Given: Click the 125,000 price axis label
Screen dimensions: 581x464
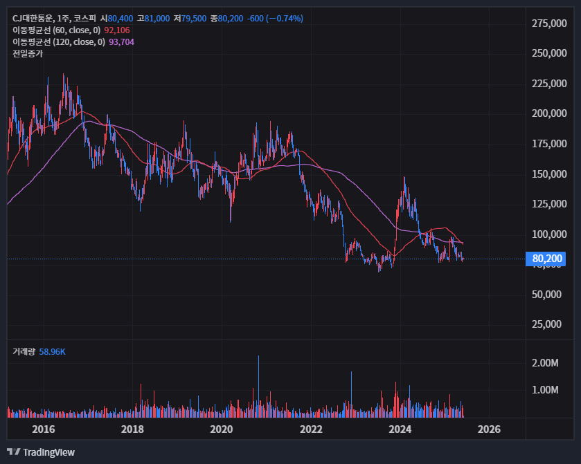Looking at the screenshot, I should click(x=549, y=204).
